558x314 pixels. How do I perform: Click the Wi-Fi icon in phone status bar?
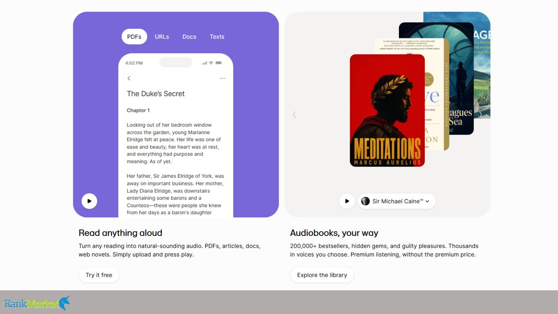click(211, 63)
